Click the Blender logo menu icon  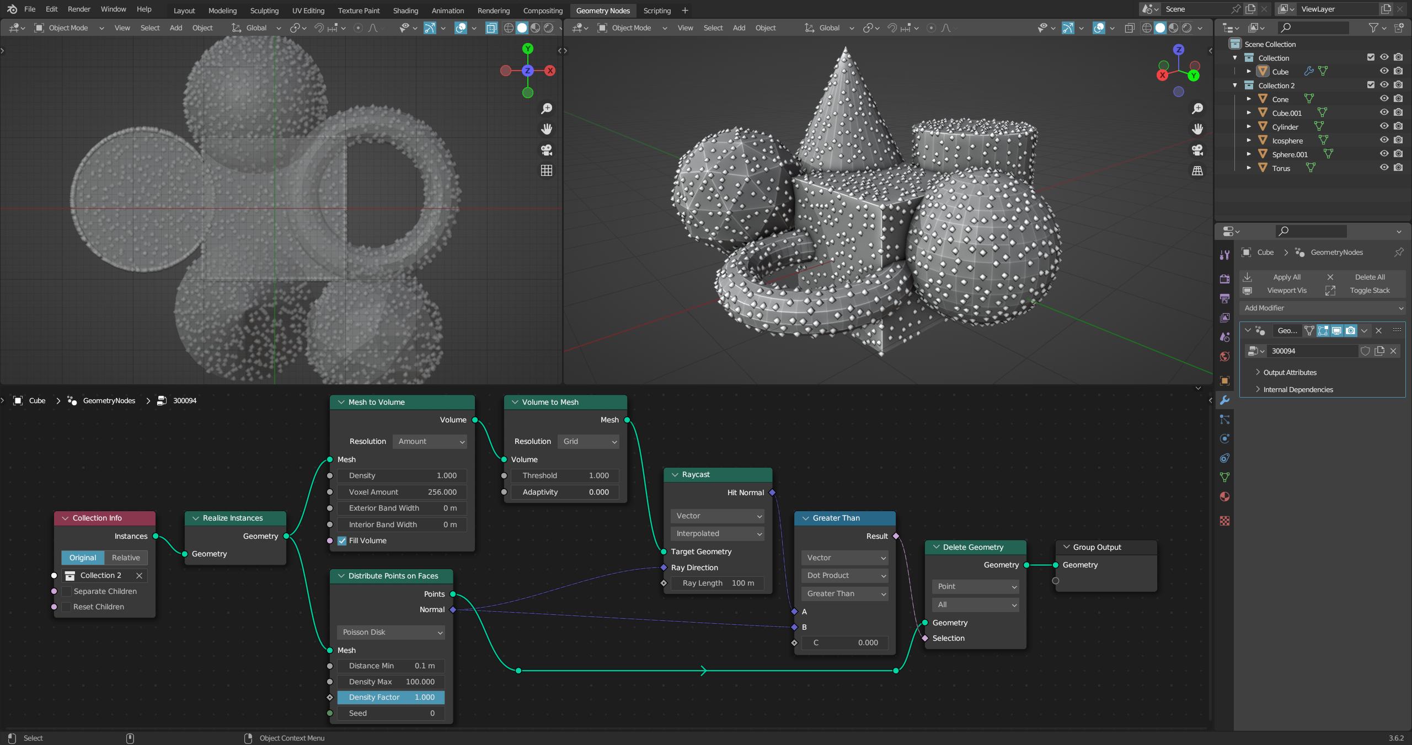[x=12, y=9]
